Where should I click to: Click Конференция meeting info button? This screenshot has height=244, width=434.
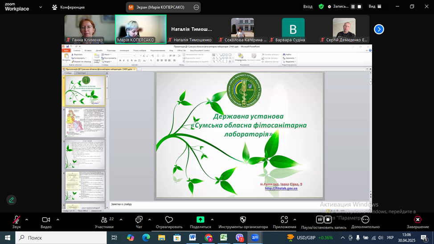(68, 7)
